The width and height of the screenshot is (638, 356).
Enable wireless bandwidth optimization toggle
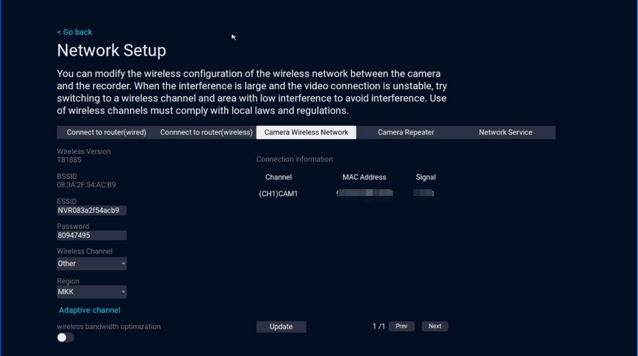pos(65,337)
